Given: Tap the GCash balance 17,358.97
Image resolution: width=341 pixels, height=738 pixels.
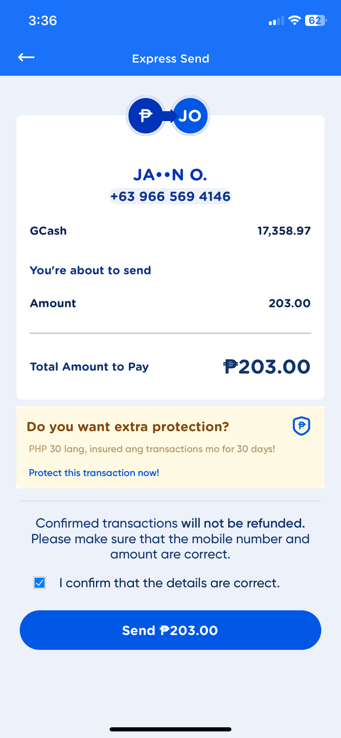Looking at the screenshot, I should point(284,231).
